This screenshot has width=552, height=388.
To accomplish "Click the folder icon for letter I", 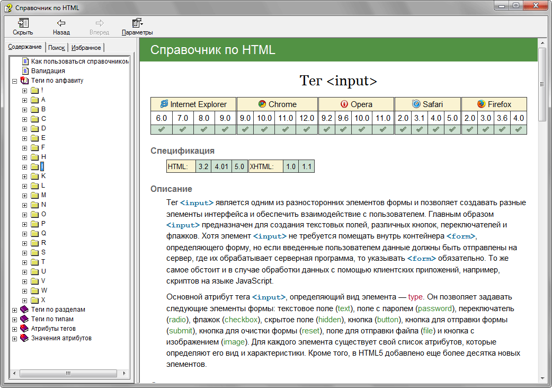I will click(34, 166).
